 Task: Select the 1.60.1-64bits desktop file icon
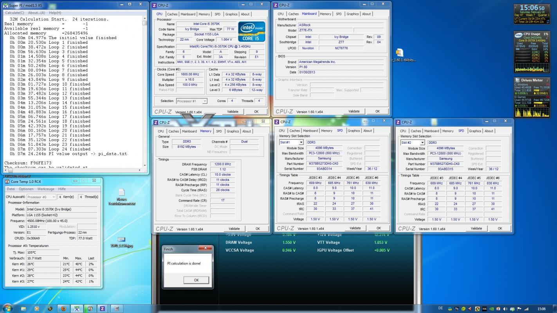[x=400, y=55]
